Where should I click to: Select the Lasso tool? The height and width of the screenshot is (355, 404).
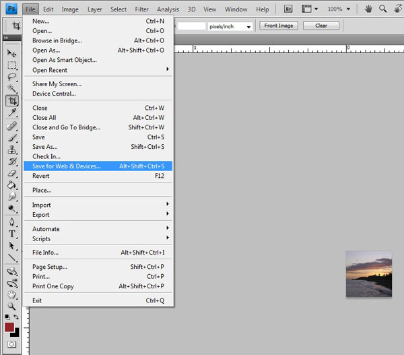[12, 77]
